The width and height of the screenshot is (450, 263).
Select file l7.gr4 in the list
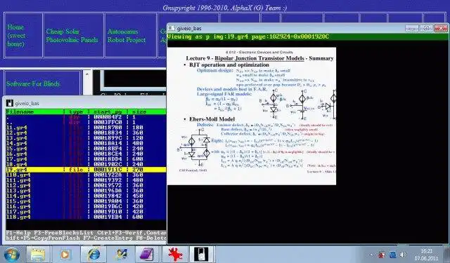click(17, 159)
